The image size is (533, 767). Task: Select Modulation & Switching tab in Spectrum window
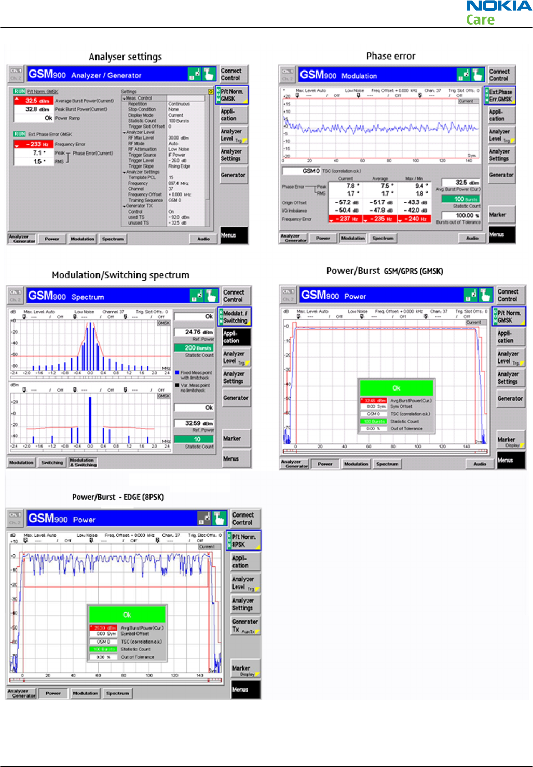(x=83, y=463)
